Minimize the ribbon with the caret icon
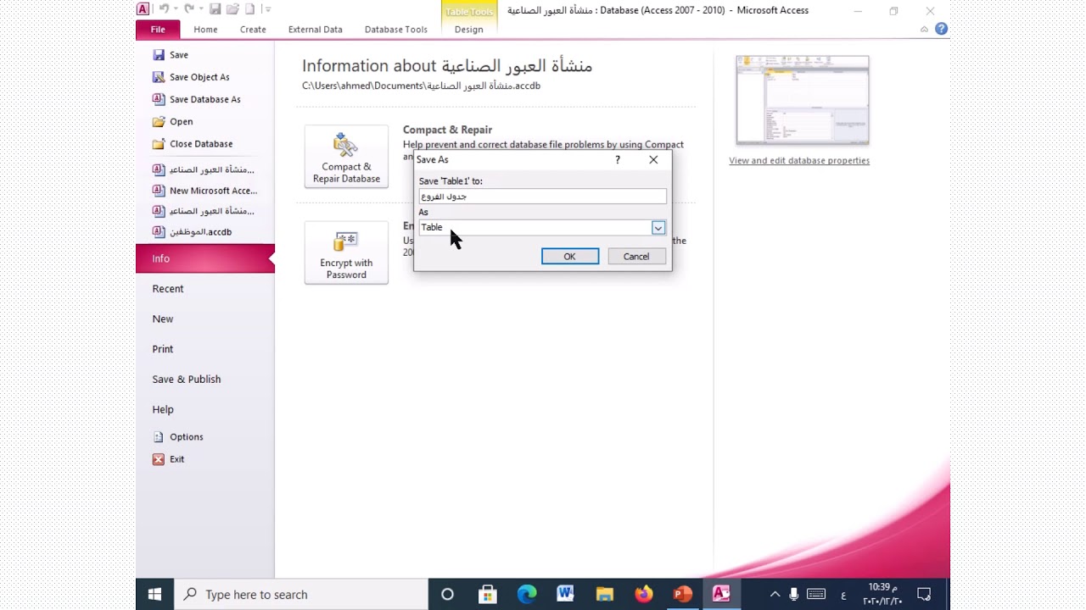Image resolution: width=1086 pixels, height=610 pixels. click(924, 30)
